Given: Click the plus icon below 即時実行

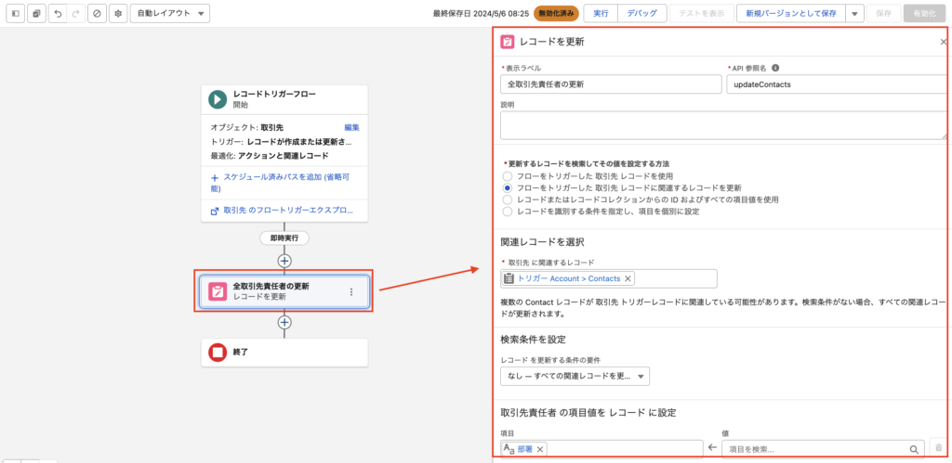Looking at the screenshot, I should click(284, 261).
